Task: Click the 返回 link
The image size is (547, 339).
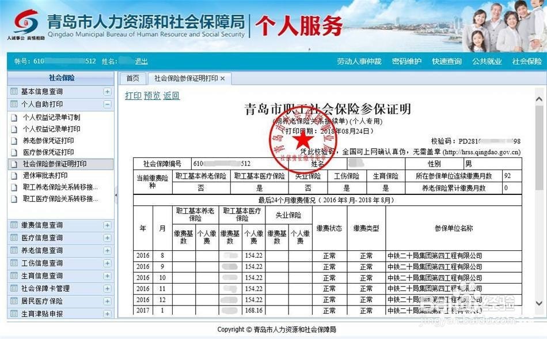Action: 171,96
